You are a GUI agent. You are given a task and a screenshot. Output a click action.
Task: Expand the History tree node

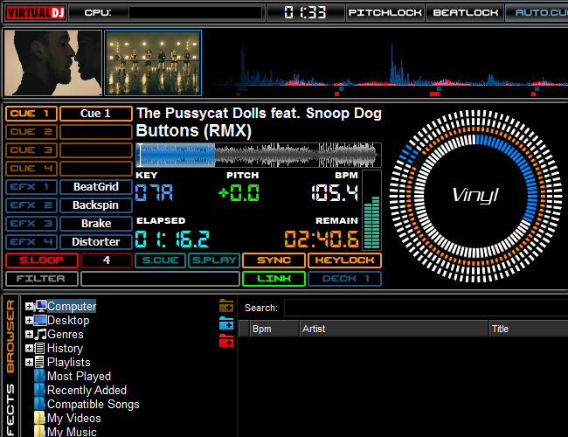point(29,348)
